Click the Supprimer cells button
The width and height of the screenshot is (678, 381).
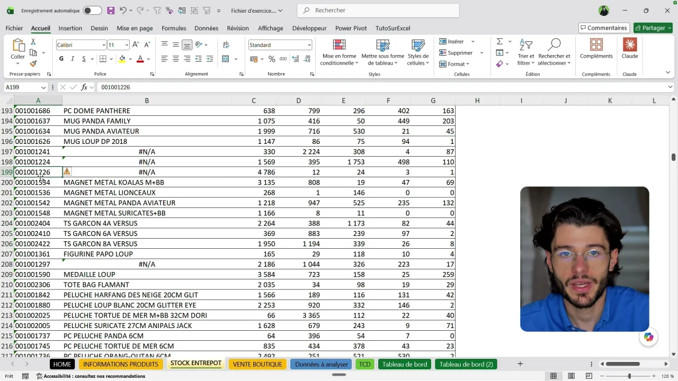coord(456,53)
